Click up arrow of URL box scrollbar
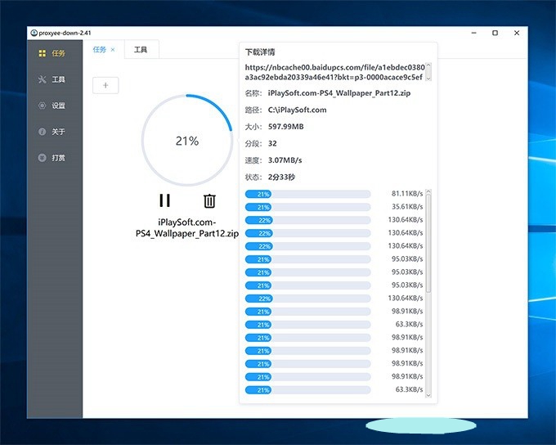The height and width of the screenshot is (445, 556). pos(428,65)
